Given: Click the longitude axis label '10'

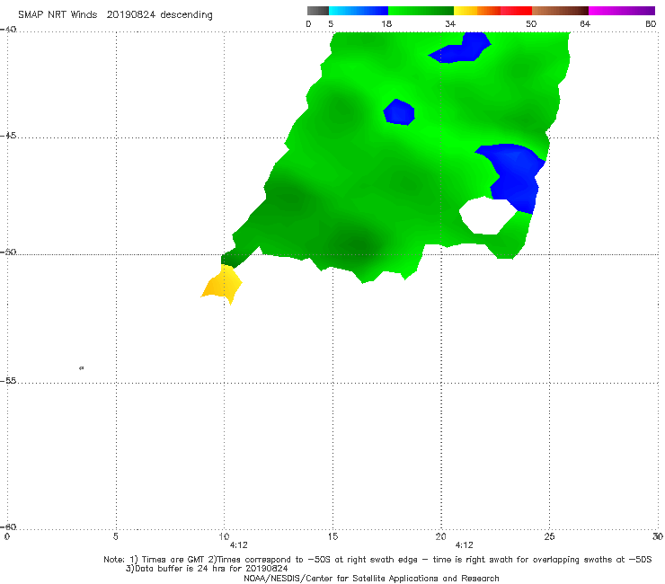Looking at the screenshot, I should [x=224, y=536].
